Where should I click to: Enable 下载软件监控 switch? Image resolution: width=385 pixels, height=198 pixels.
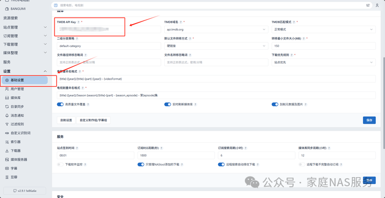[x=60, y=165]
